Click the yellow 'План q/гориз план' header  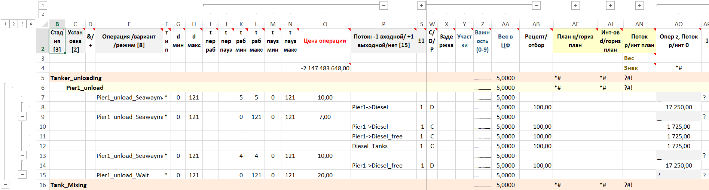click(x=575, y=41)
